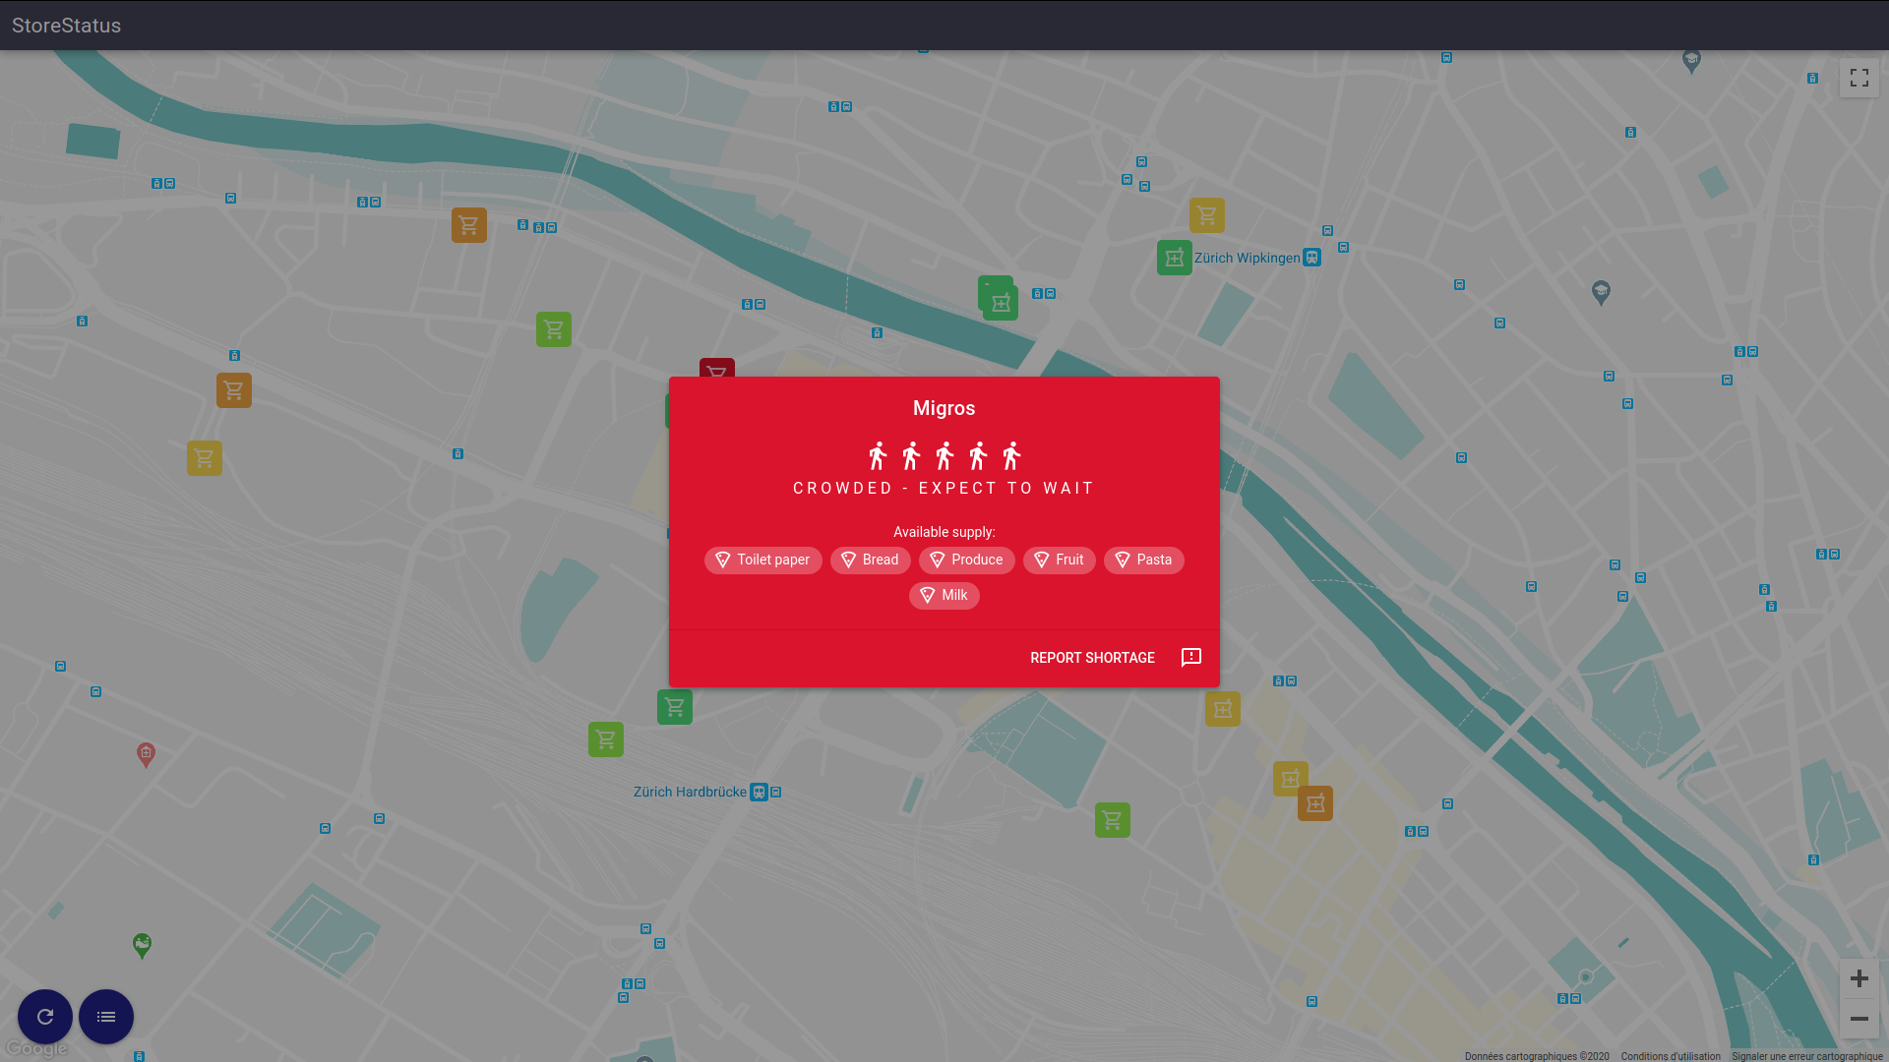Select the green pharmacy marker on the river bank
1889x1062 pixels.
point(1001,303)
